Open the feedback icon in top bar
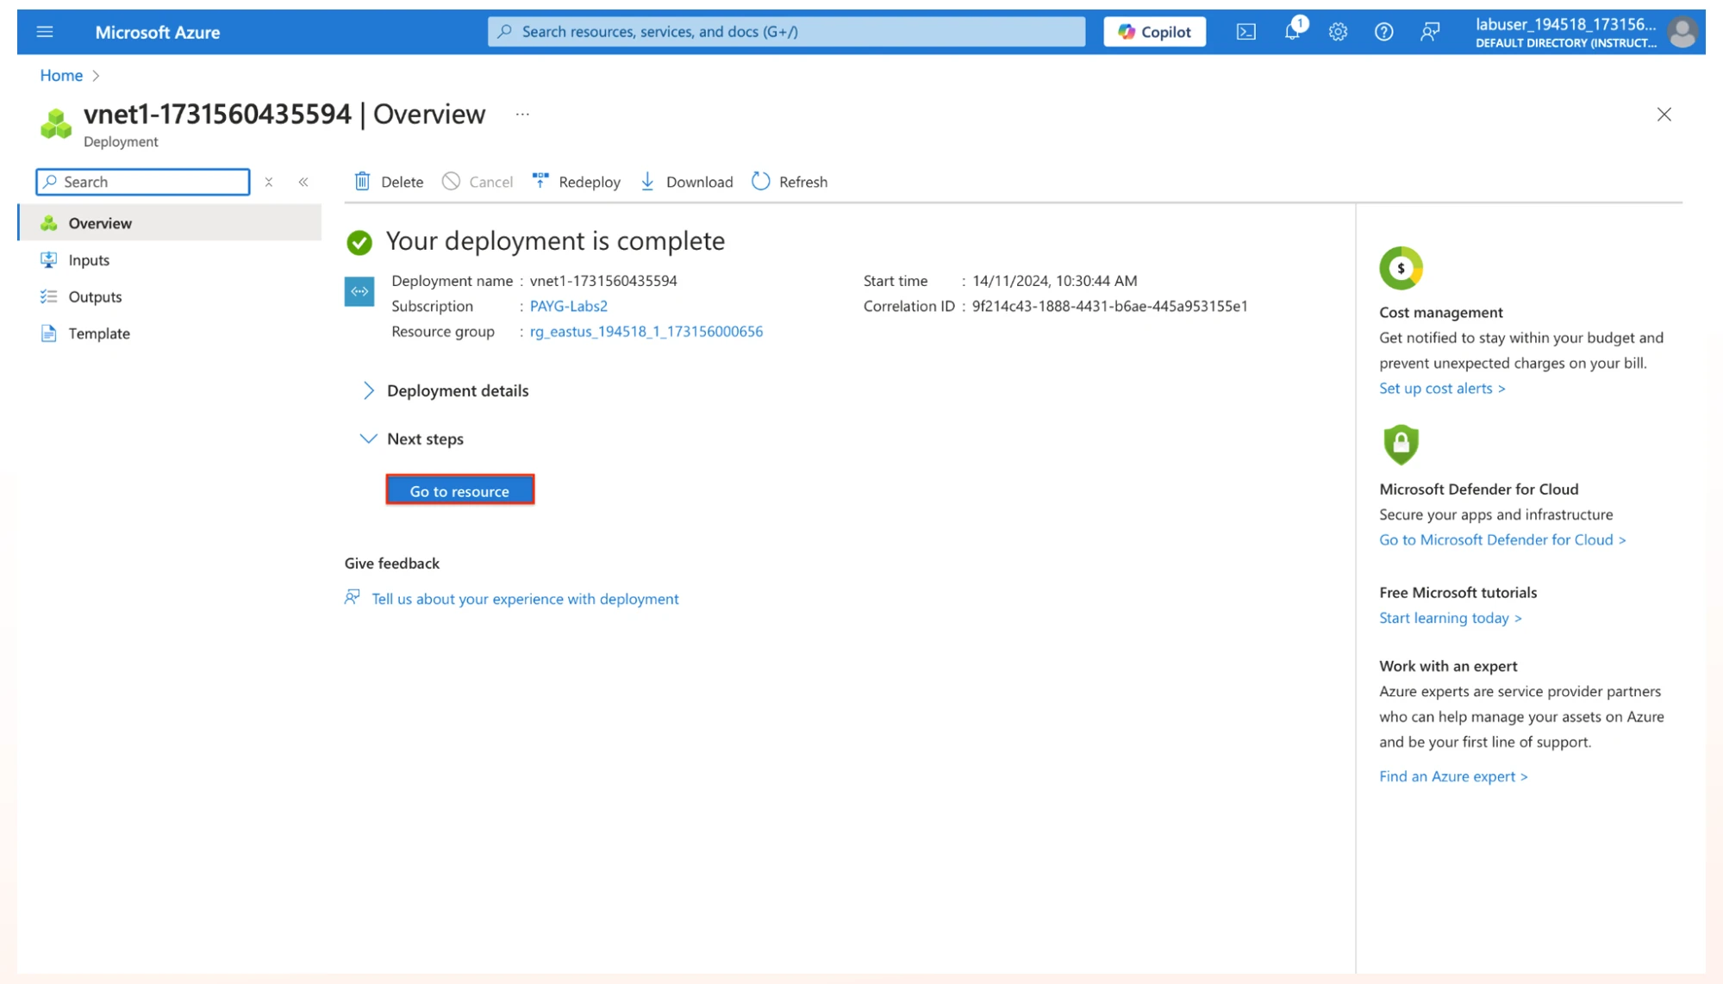This screenshot has width=1723, height=984. click(x=1430, y=32)
